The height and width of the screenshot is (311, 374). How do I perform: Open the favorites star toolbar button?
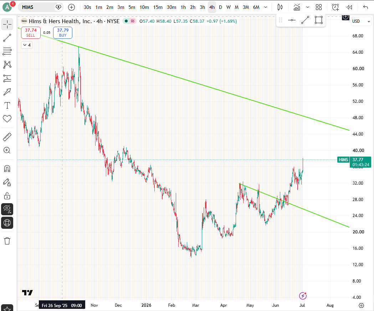tap(7, 308)
